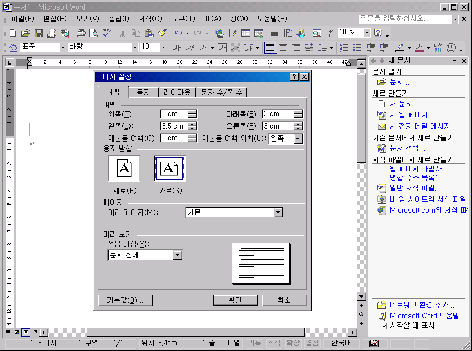Click the Highlight pen icon

click(400, 48)
